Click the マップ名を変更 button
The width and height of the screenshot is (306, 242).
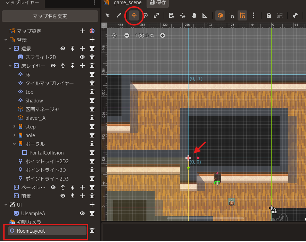click(x=50, y=16)
